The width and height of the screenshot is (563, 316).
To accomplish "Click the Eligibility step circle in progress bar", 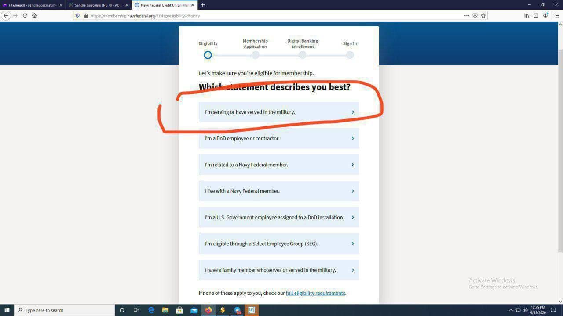I will tap(208, 55).
